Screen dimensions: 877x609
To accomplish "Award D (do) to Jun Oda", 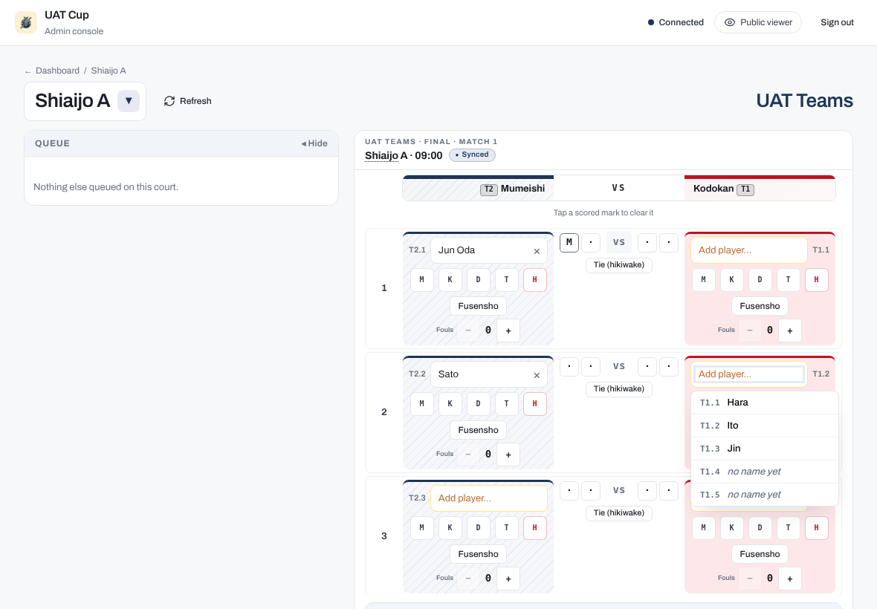I will click(478, 279).
